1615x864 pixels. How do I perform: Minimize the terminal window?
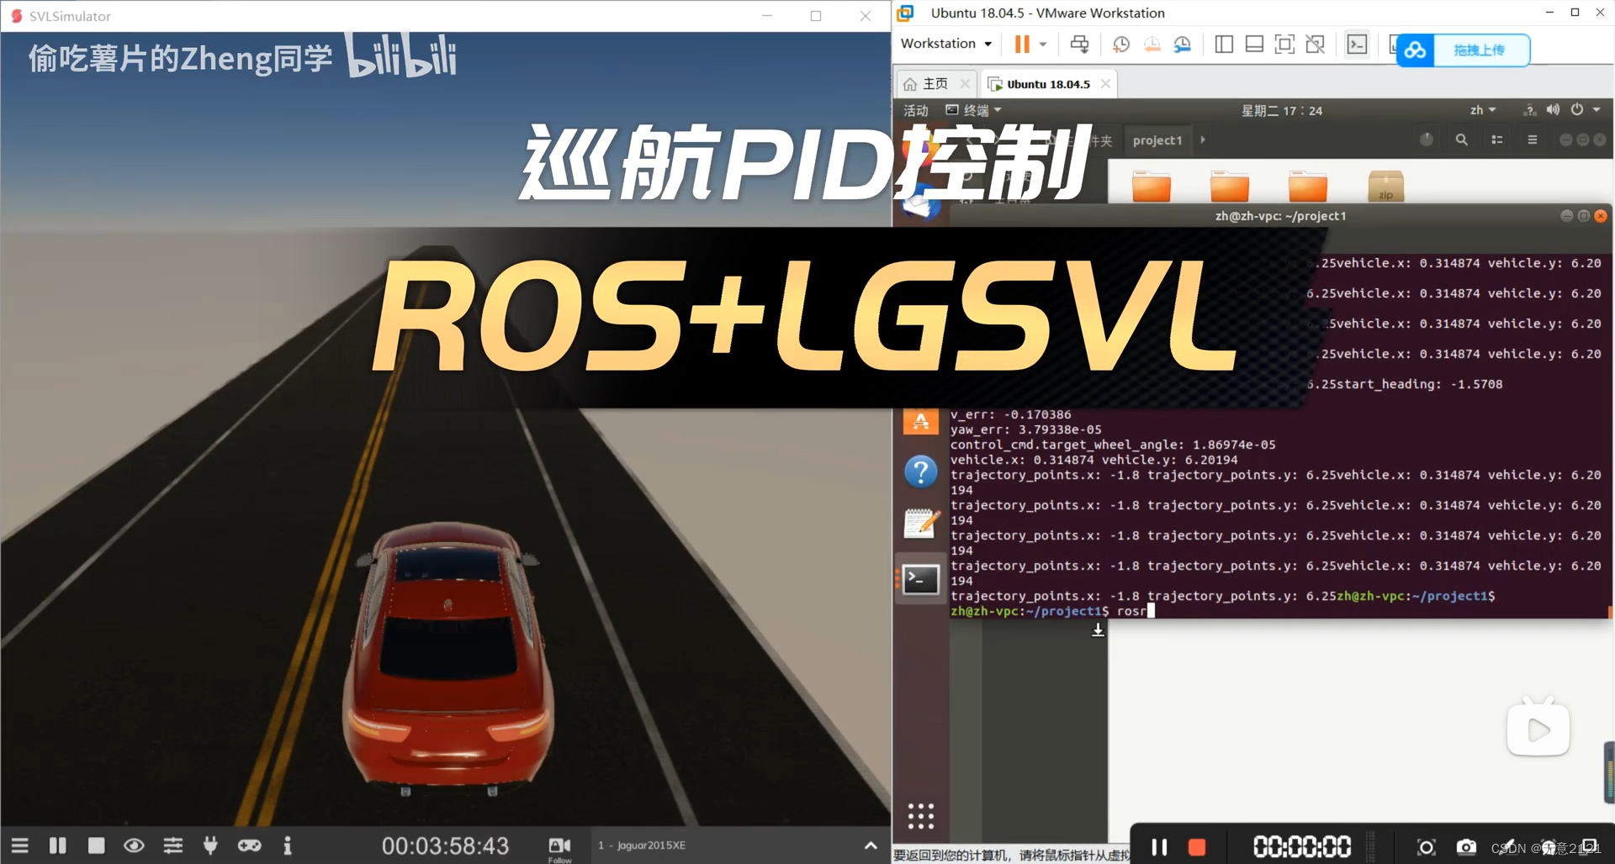pyautogui.click(x=1566, y=216)
